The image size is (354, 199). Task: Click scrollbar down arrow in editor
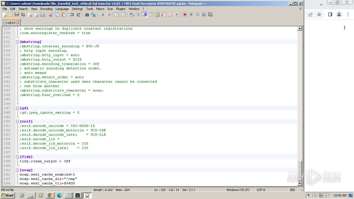pyautogui.click(x=300, y=184)
